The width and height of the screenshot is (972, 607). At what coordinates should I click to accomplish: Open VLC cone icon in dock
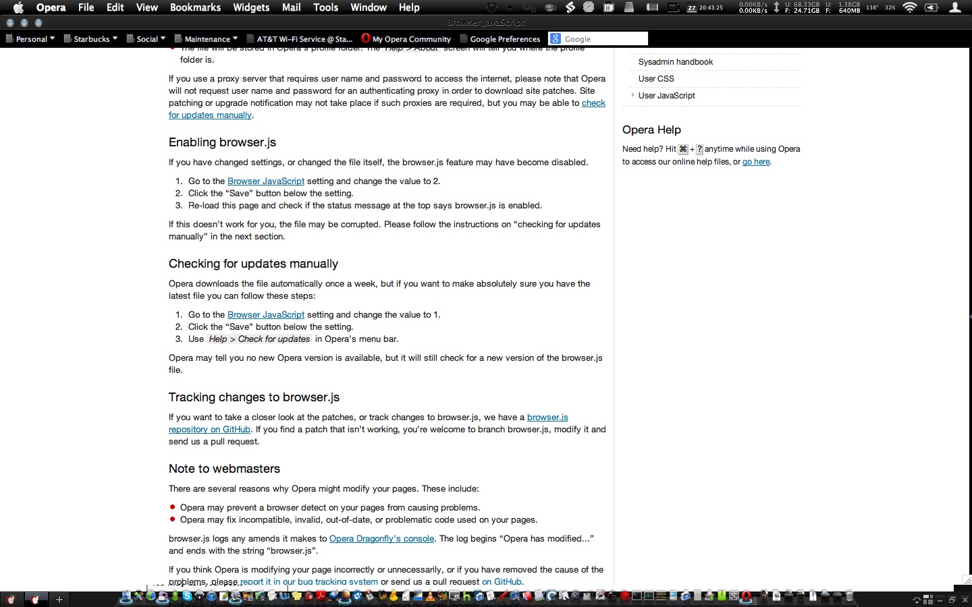[x=429, y=596]
